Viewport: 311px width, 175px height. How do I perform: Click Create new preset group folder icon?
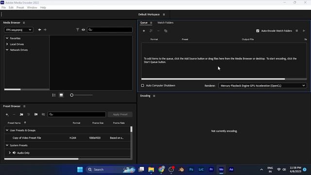(21, 115)
